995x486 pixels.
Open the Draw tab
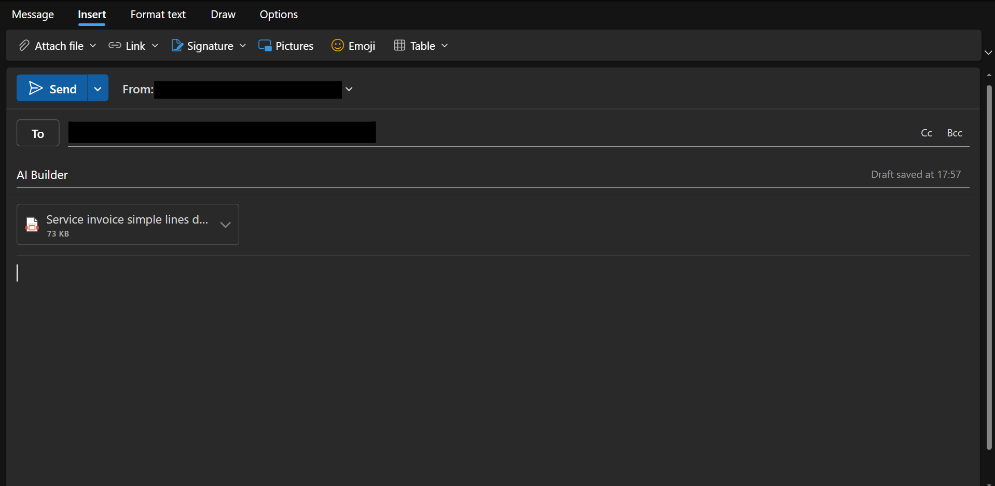click(x=223, y=15)
